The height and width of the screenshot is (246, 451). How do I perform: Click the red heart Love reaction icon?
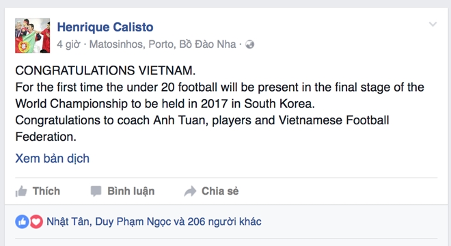[x=36, y=221]
